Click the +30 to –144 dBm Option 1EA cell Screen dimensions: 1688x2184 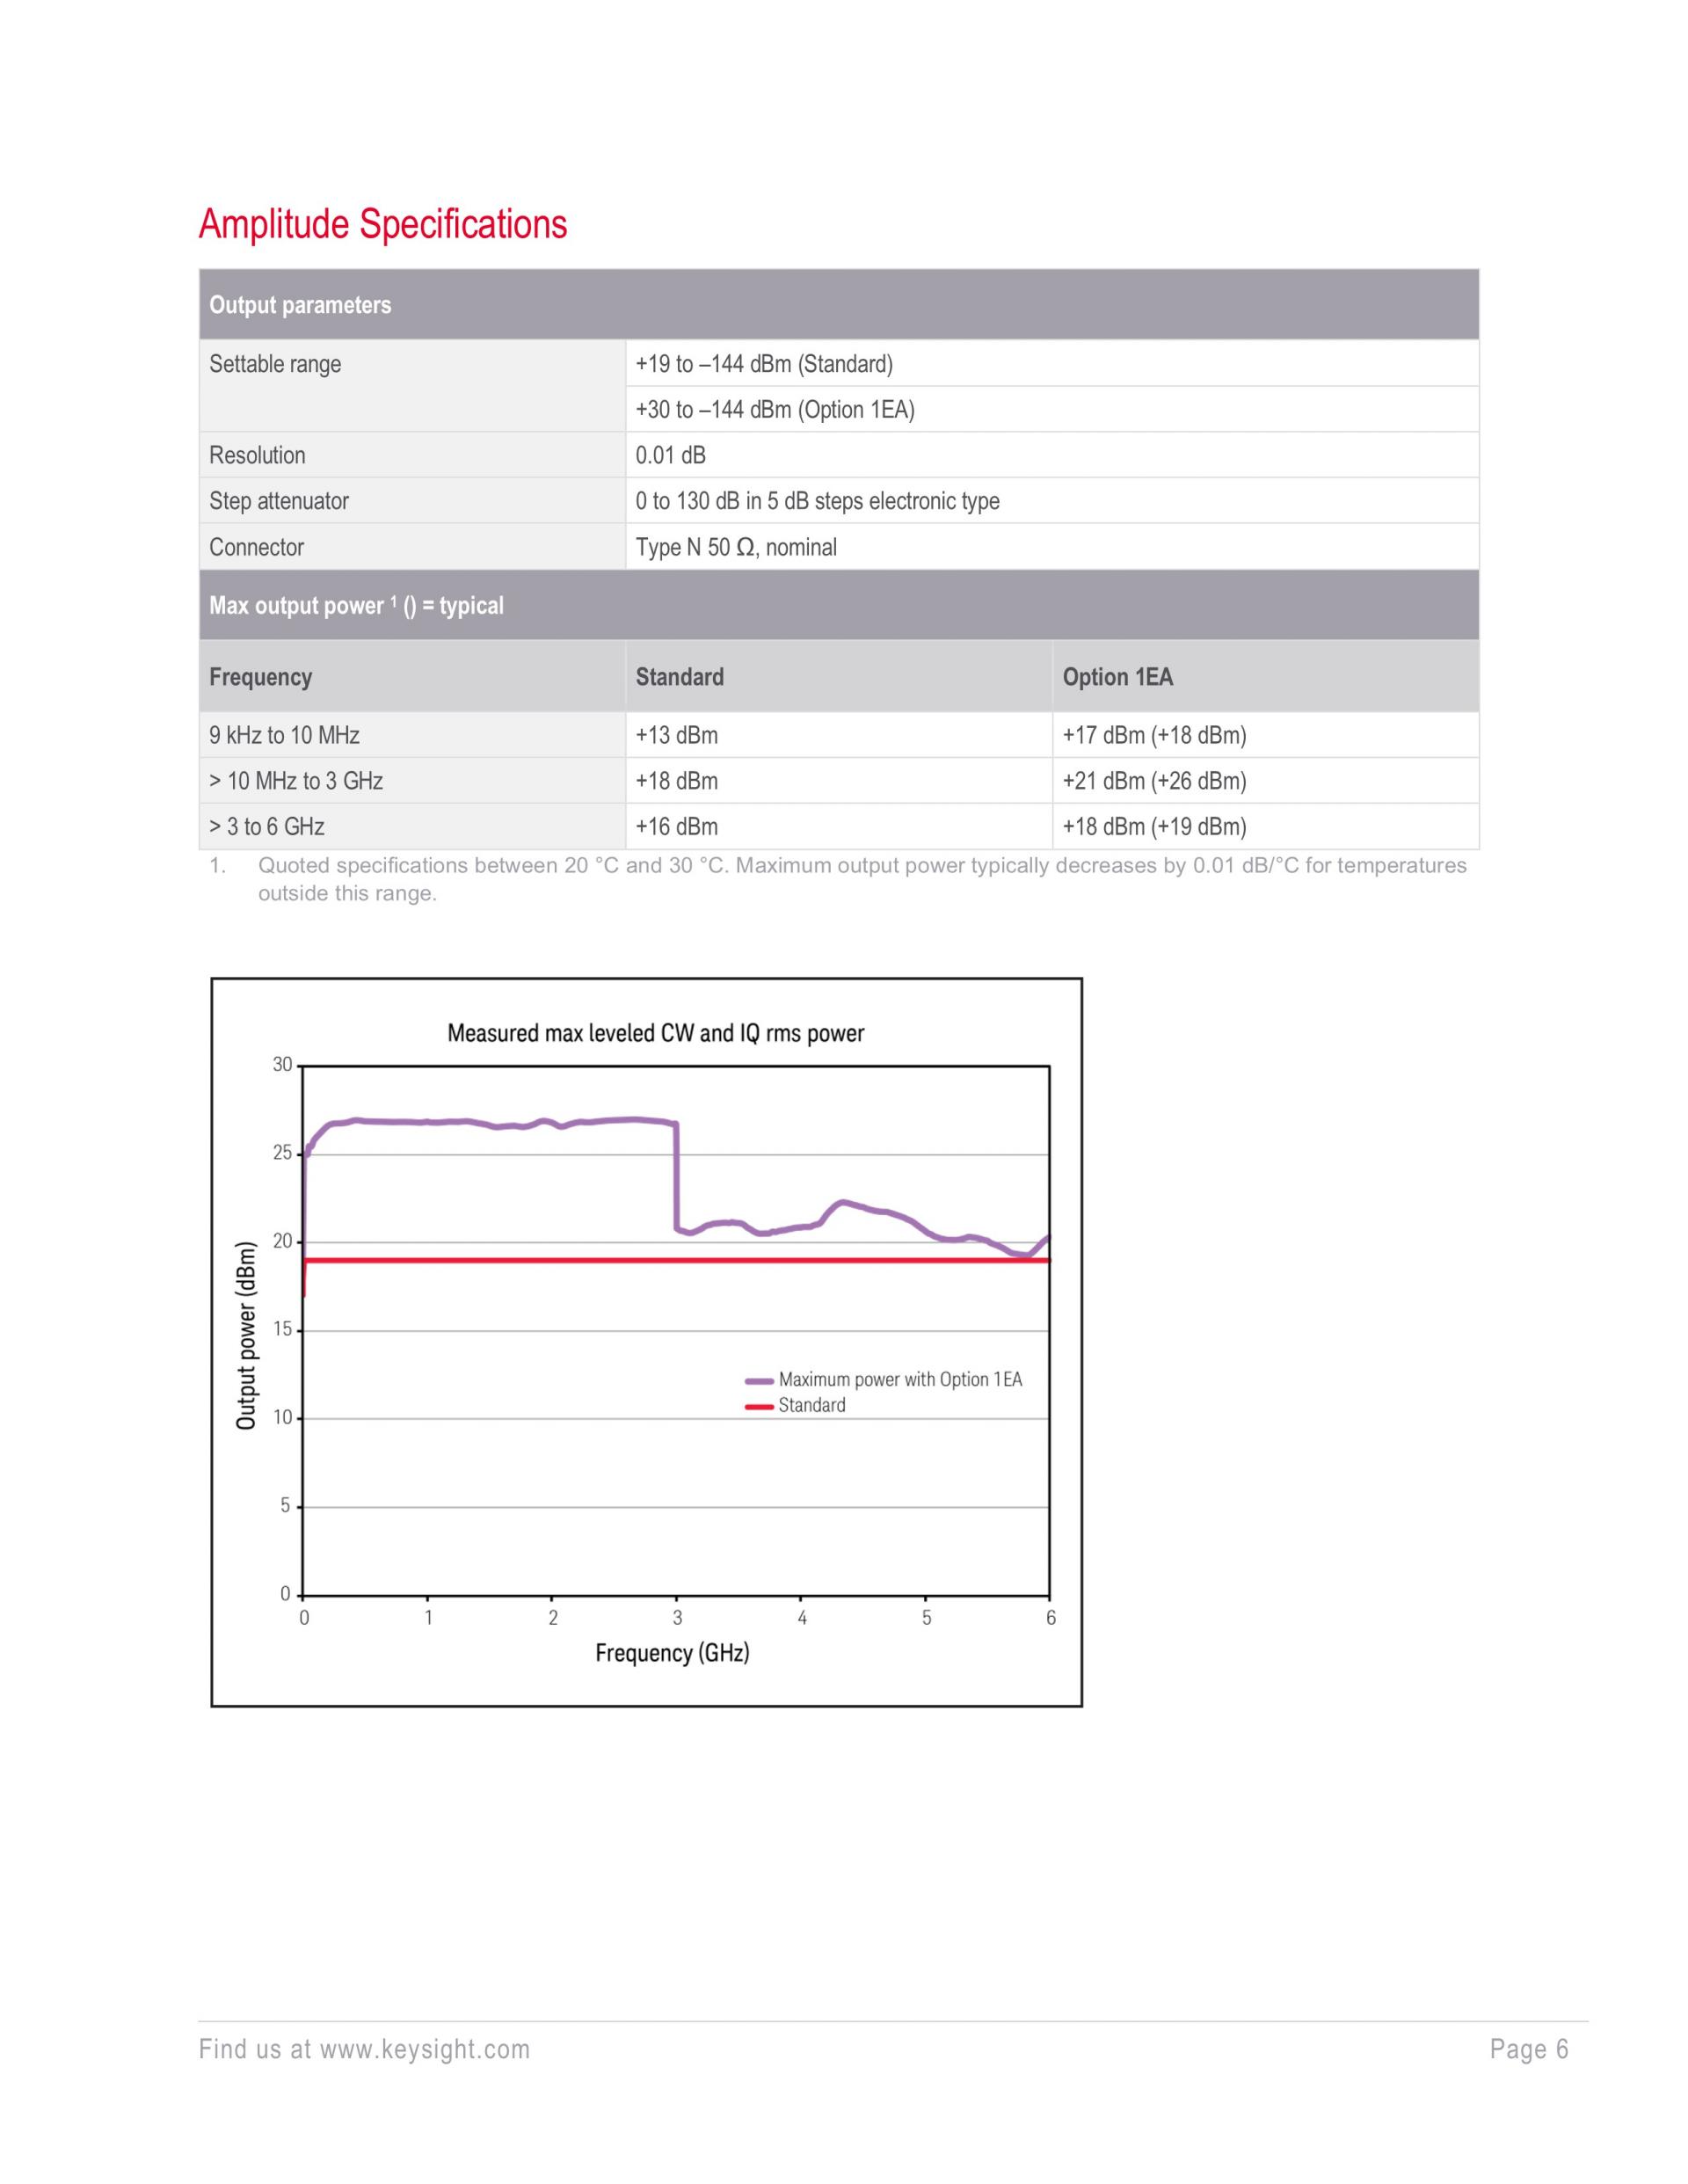(x=775, y=409)
